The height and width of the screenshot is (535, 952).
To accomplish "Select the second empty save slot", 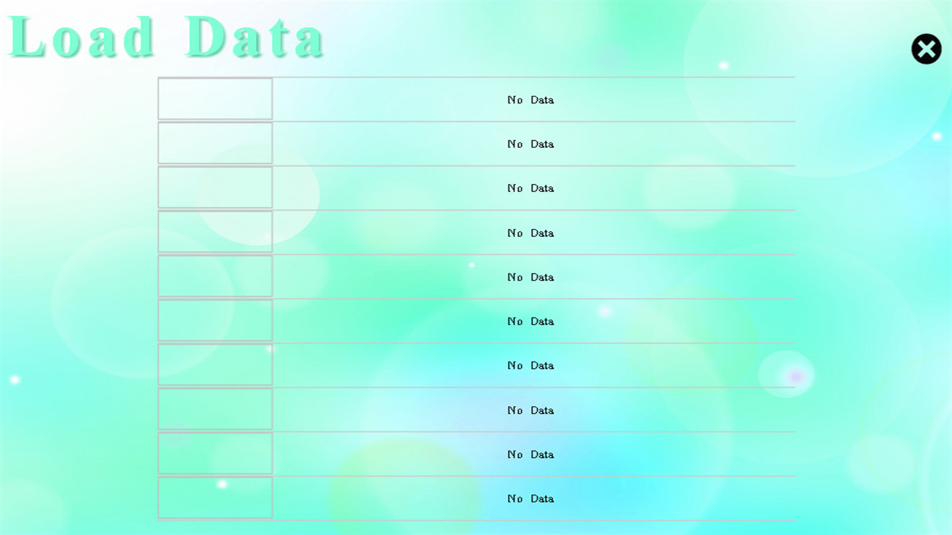I will 476,144.
